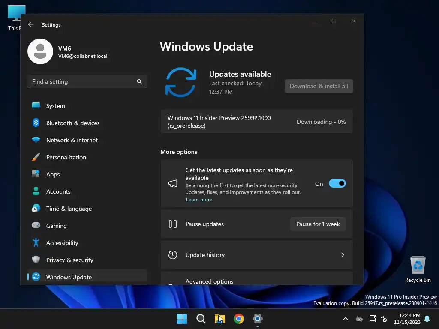
Task: Turn off the get latest updates toggle
Action: [x=337, y=183]
